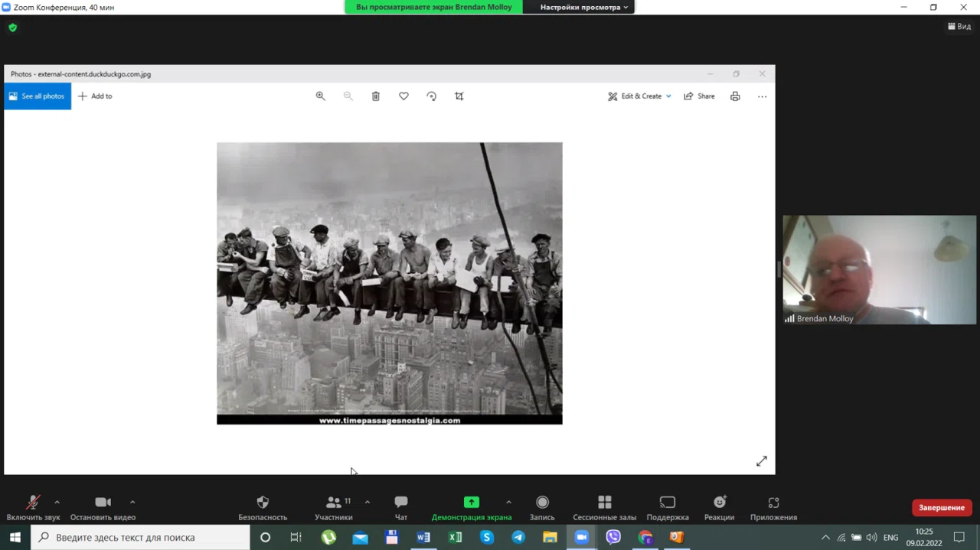Open audio options arrow beside Включить звук

pyautogui.click(x=57, y=503)
